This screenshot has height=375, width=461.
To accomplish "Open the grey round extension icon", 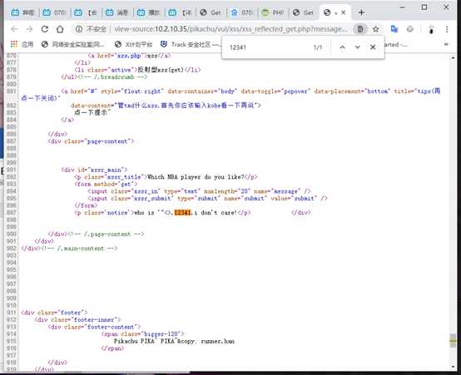I will click(410, 29).
